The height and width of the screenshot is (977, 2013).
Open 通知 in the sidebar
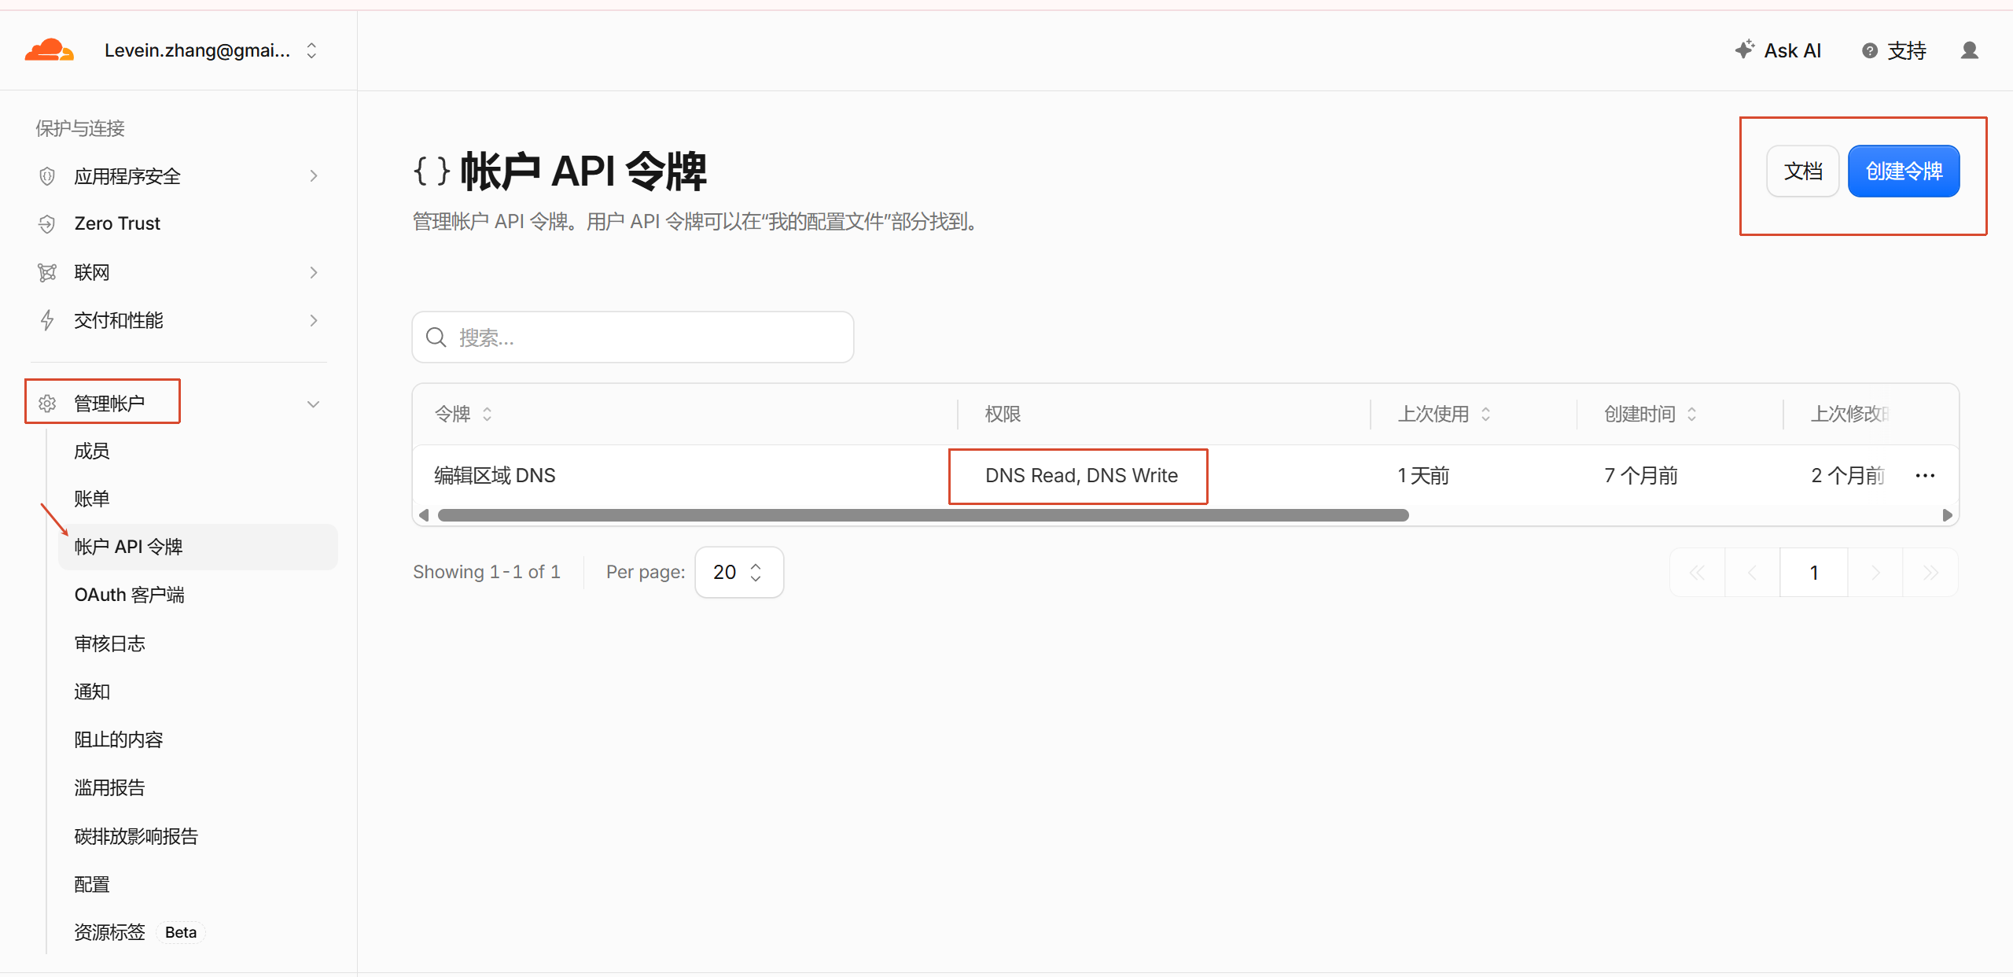pos(198,691)
